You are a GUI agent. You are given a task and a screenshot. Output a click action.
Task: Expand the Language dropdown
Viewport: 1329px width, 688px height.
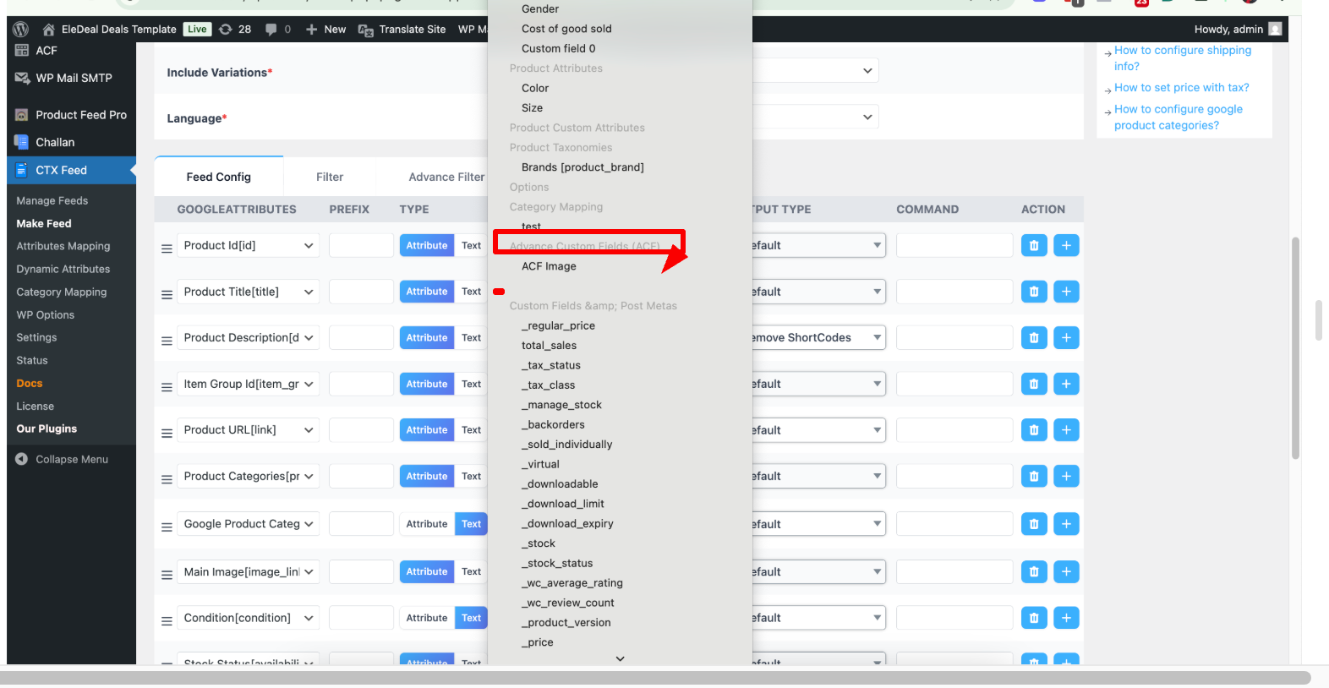pyautogui.click(x=816, y=117)
